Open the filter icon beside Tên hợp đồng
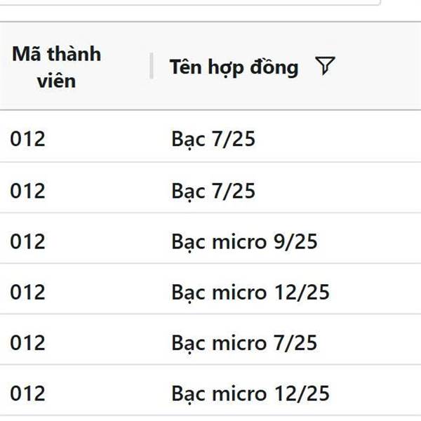 tap(325, 65)
